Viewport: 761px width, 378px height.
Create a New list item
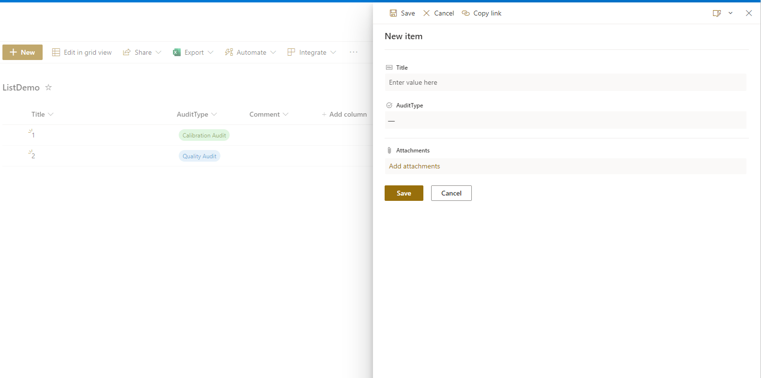tap(22, 52)
